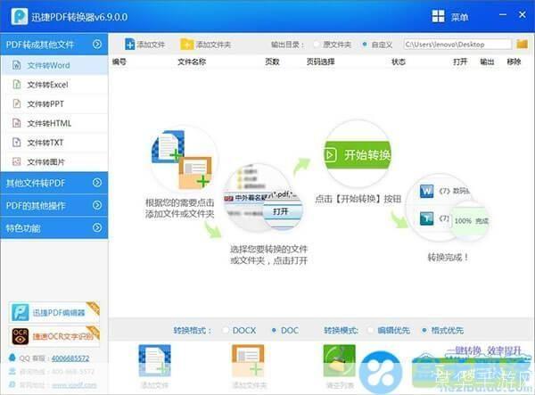Click the 添加文件夹 folder icon in toolbar

pyautogui.click(x=187, y=45)
